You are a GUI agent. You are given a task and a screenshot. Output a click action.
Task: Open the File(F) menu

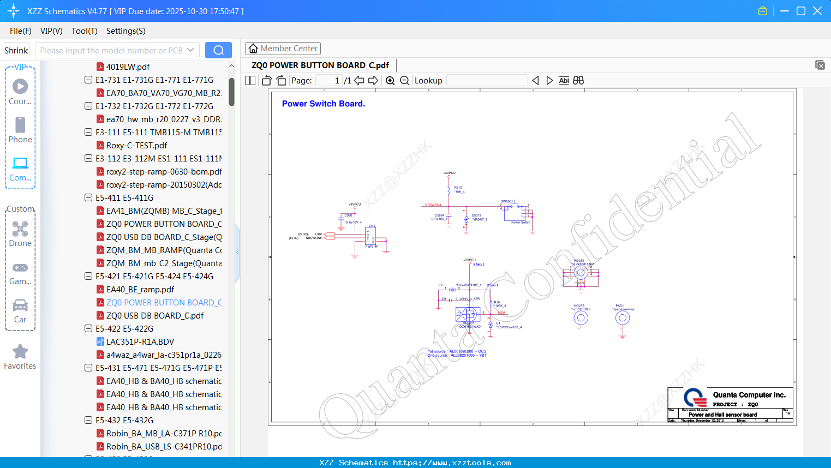pos(21,31)
